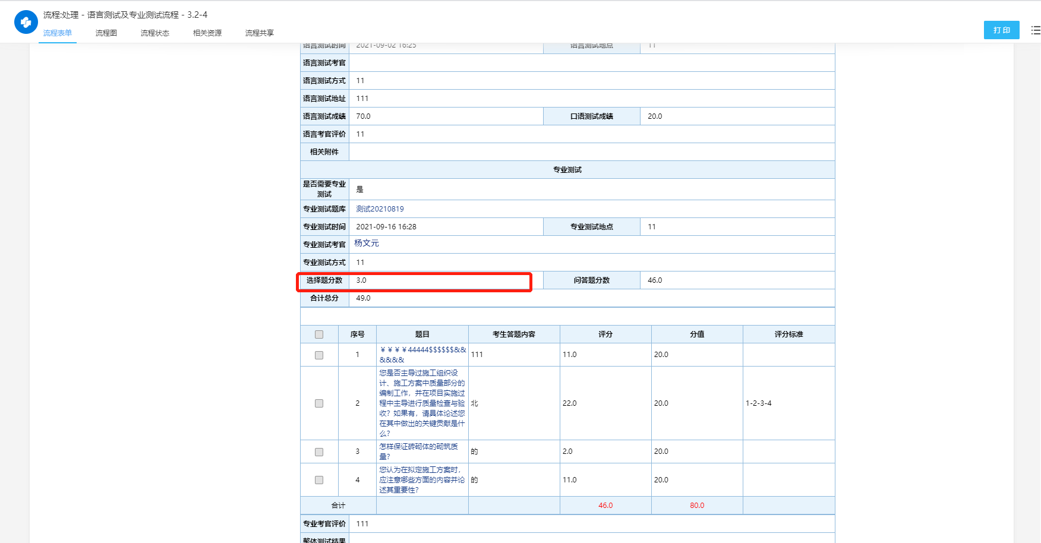
Task: Click the 相关附件 label
Action: point(324,152)
